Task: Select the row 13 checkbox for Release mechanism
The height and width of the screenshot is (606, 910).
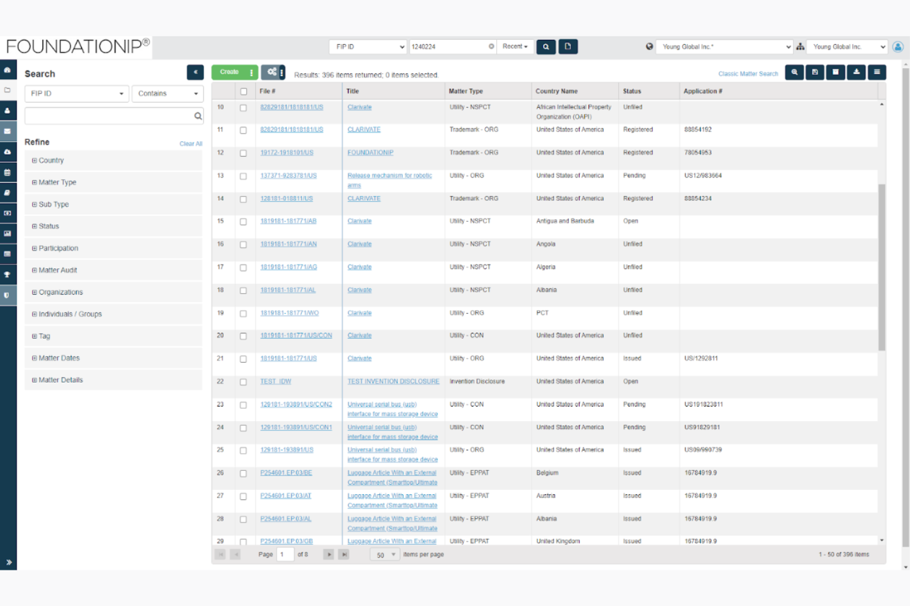Action: pos(243,177)
